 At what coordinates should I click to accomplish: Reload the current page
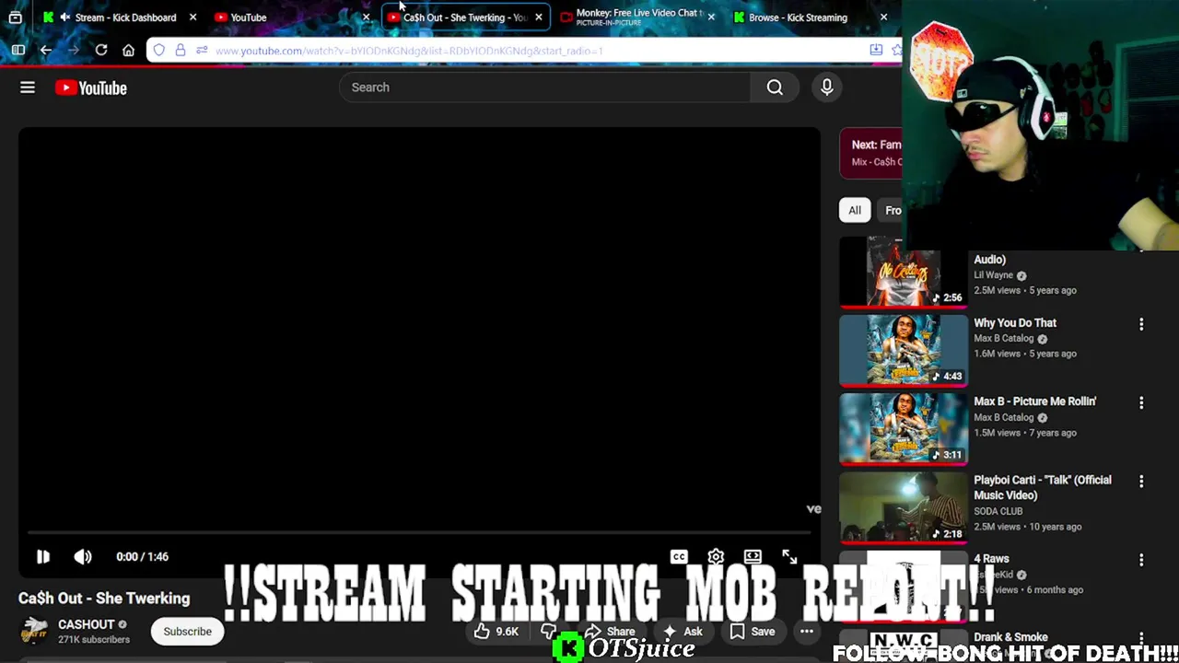[x=101, y=50]
